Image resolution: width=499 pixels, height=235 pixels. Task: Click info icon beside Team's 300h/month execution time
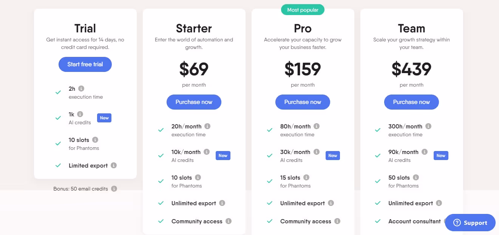[x=429, y=126]
